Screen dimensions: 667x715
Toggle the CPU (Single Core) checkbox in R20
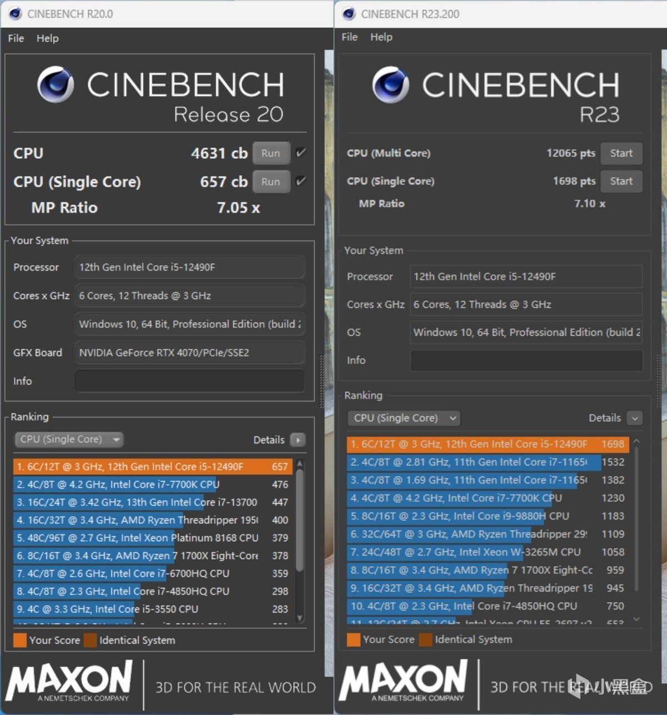[x=301, y=181]
